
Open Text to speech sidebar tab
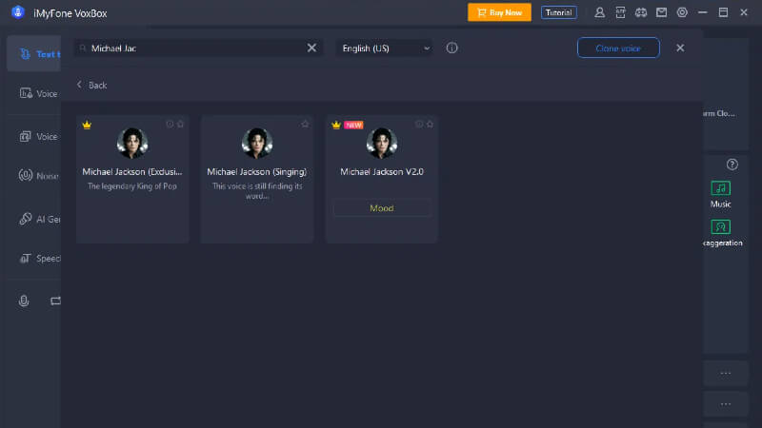click(34, 54)
